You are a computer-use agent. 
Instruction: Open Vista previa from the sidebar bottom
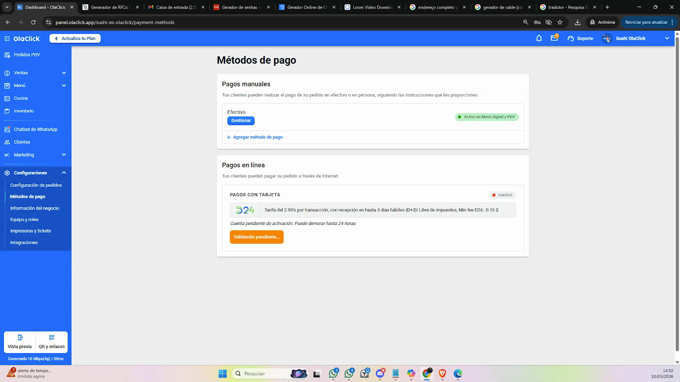click(x=20, y=342)
